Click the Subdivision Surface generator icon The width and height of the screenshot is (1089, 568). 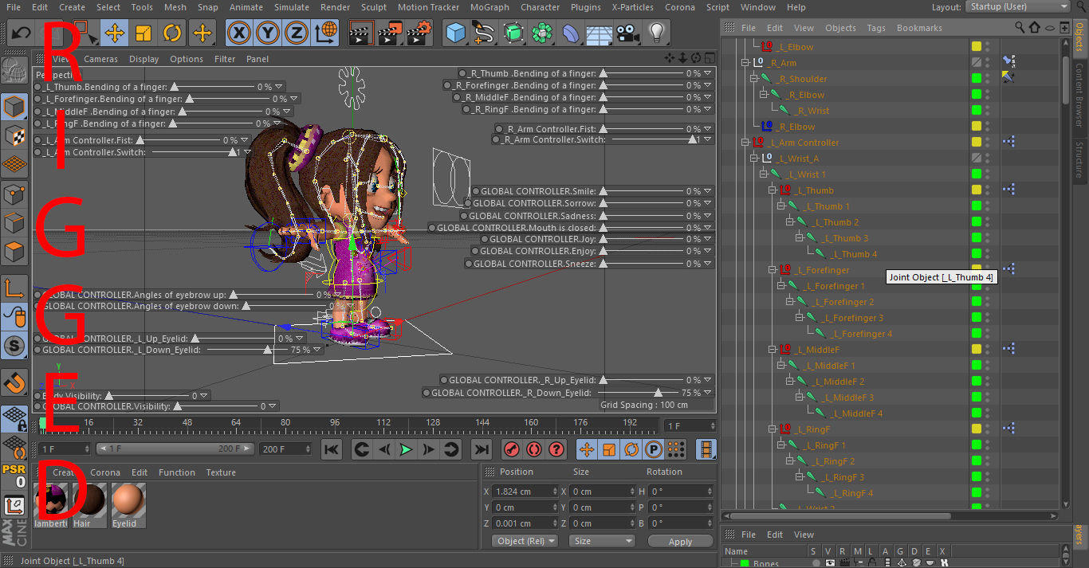513,33
